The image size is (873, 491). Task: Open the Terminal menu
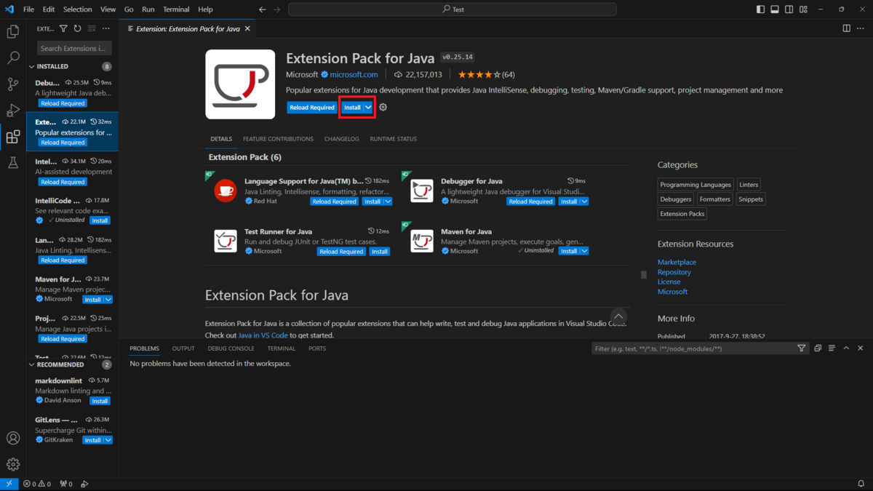tap(175, 9)
